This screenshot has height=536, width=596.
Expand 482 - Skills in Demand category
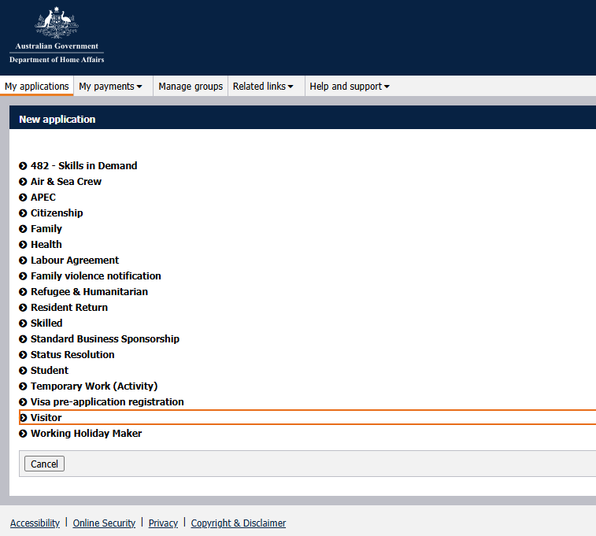point(83,166)
